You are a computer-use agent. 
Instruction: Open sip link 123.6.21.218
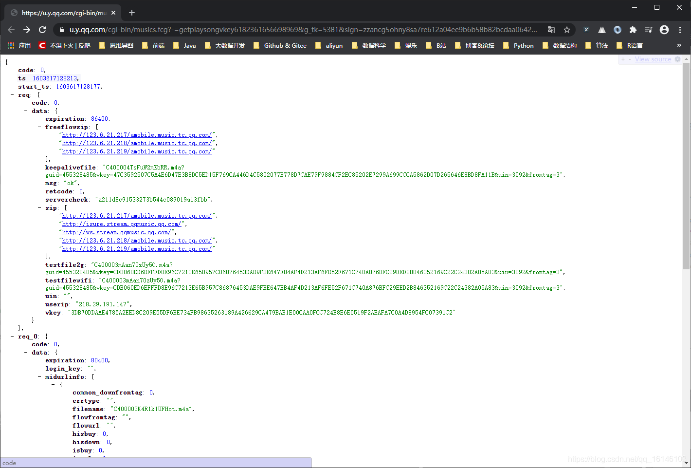[137, 241]
